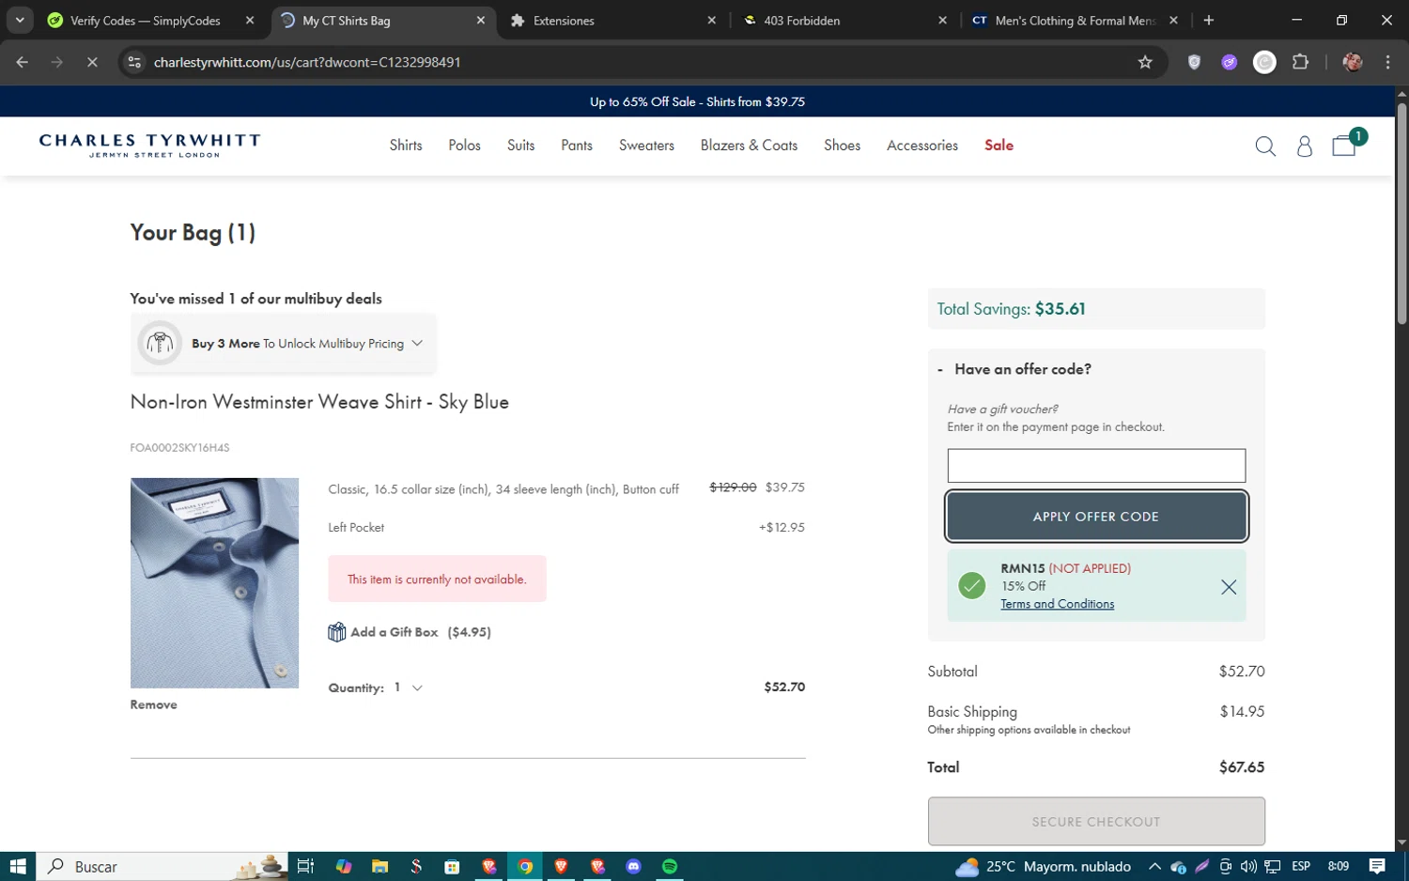1409x881 pixels.
Task: Open the Shoes menu
Action: click(842, 146)
